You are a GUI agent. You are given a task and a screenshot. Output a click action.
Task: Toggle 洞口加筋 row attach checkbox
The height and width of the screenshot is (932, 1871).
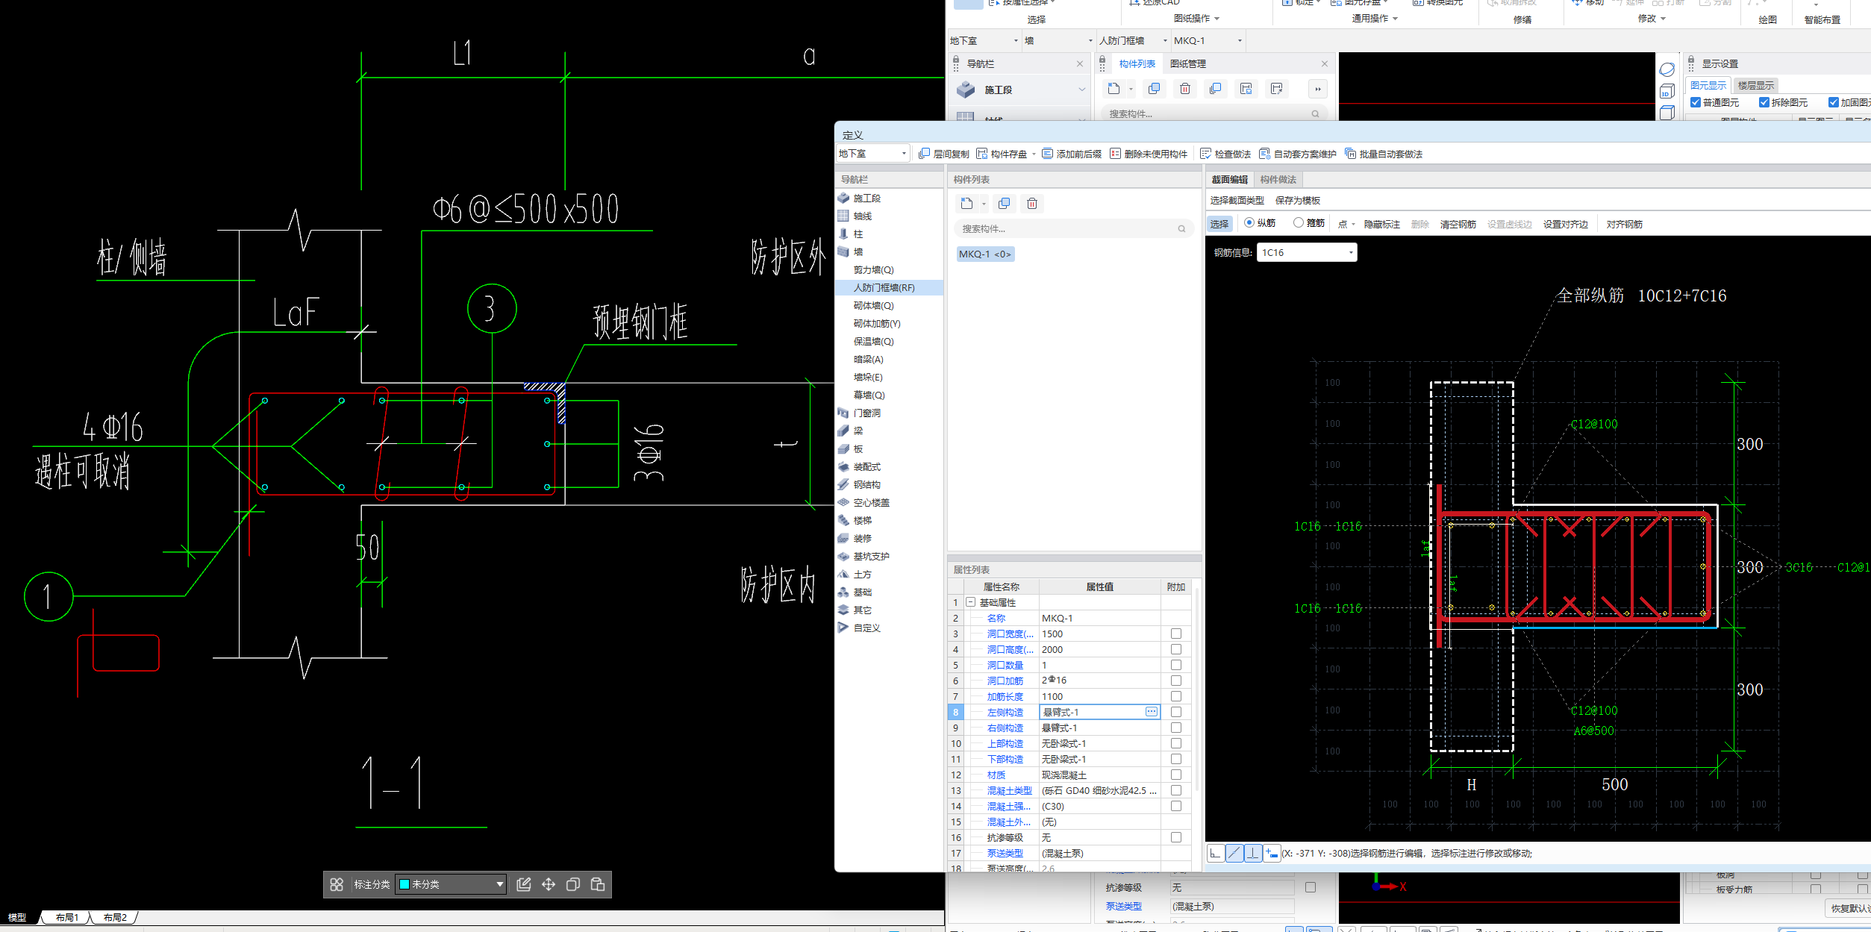(x=1176, y=681)
